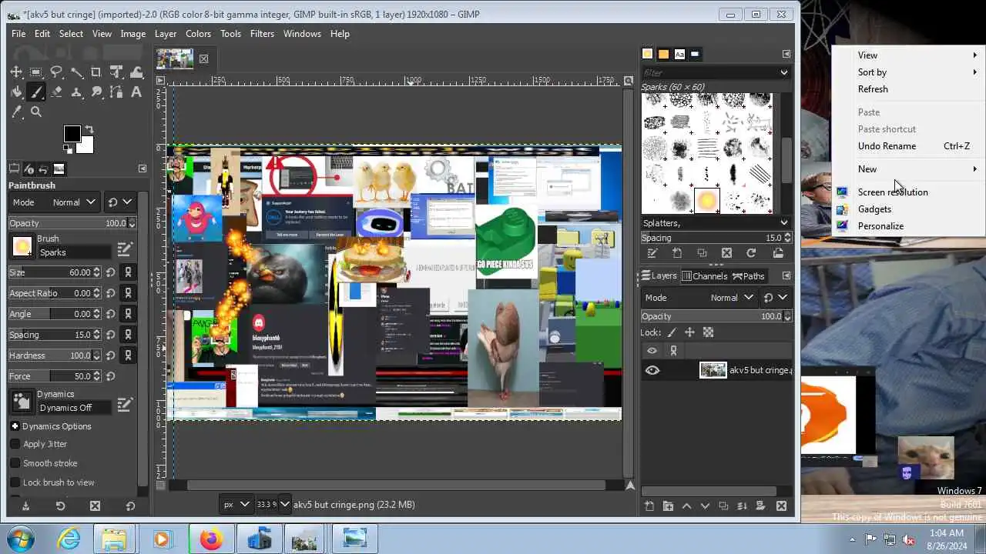The image size is (986, 554).
Task: Open the Splatters tag assignment dropdown
Action: click(x=783, y=223)
